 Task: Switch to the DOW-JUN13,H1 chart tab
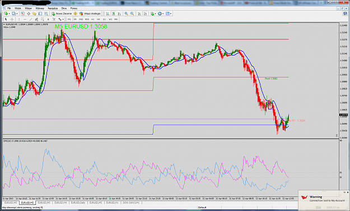pyautogui.click(x=131, y=203)
